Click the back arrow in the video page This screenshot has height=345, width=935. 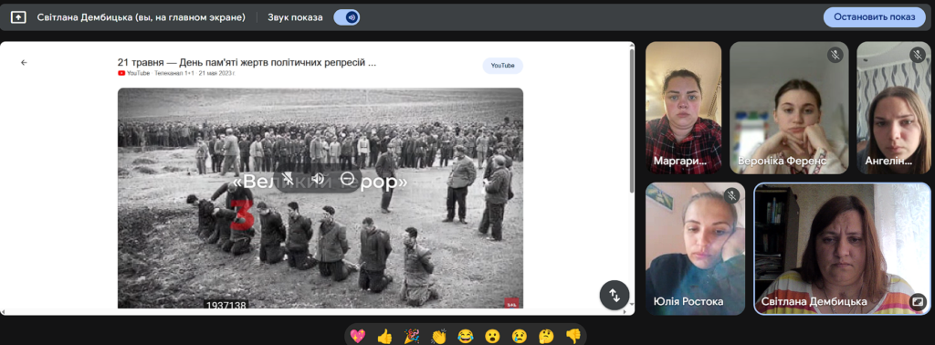pyautogui.click(x=24, y=63)
